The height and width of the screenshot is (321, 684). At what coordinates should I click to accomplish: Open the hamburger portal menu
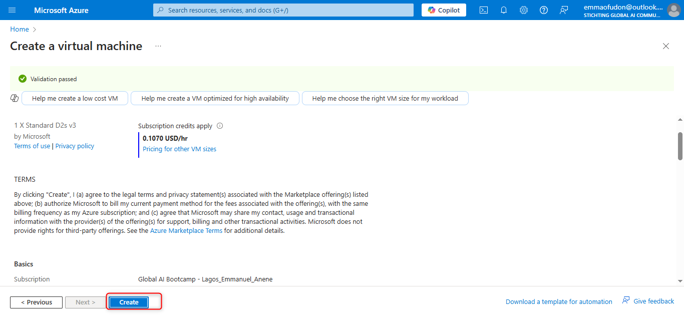point(12,10)
